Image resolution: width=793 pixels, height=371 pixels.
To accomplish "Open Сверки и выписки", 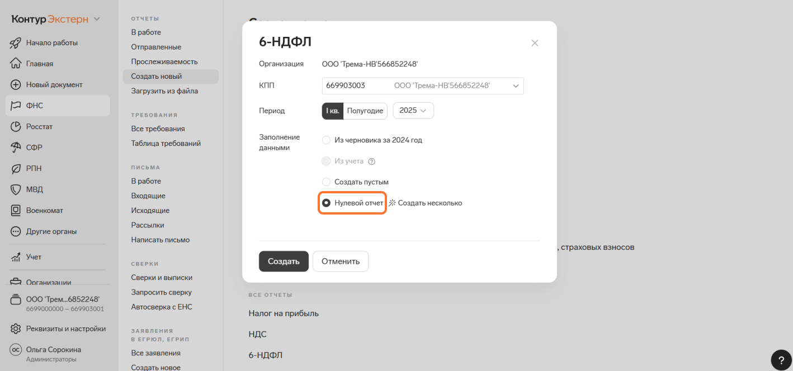I will [x=162, y=278].
